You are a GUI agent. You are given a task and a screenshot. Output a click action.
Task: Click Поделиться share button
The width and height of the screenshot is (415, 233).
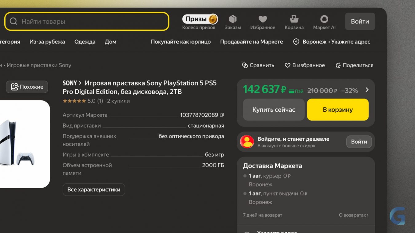click(x=354, y=65)
